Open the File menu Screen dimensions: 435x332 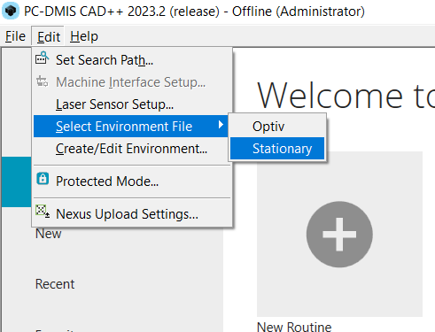[15, 36]
